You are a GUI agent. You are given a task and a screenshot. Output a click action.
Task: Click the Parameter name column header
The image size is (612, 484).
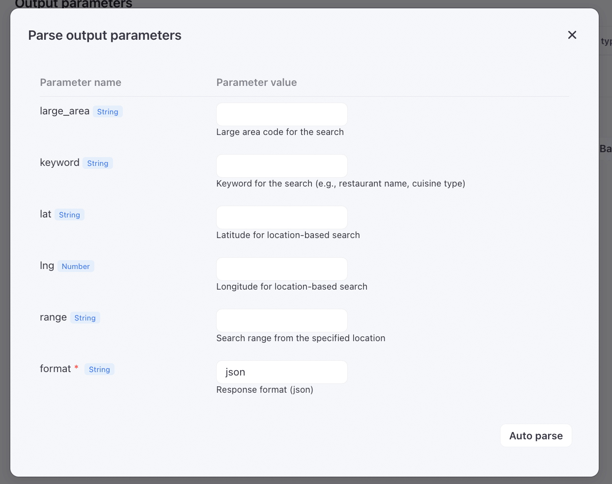(81, 82)
